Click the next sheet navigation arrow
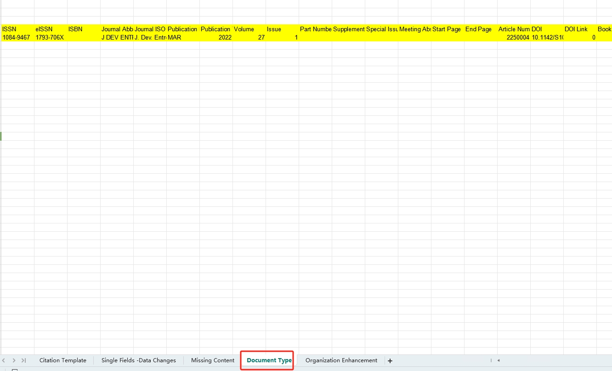 (x=14, y=360)
